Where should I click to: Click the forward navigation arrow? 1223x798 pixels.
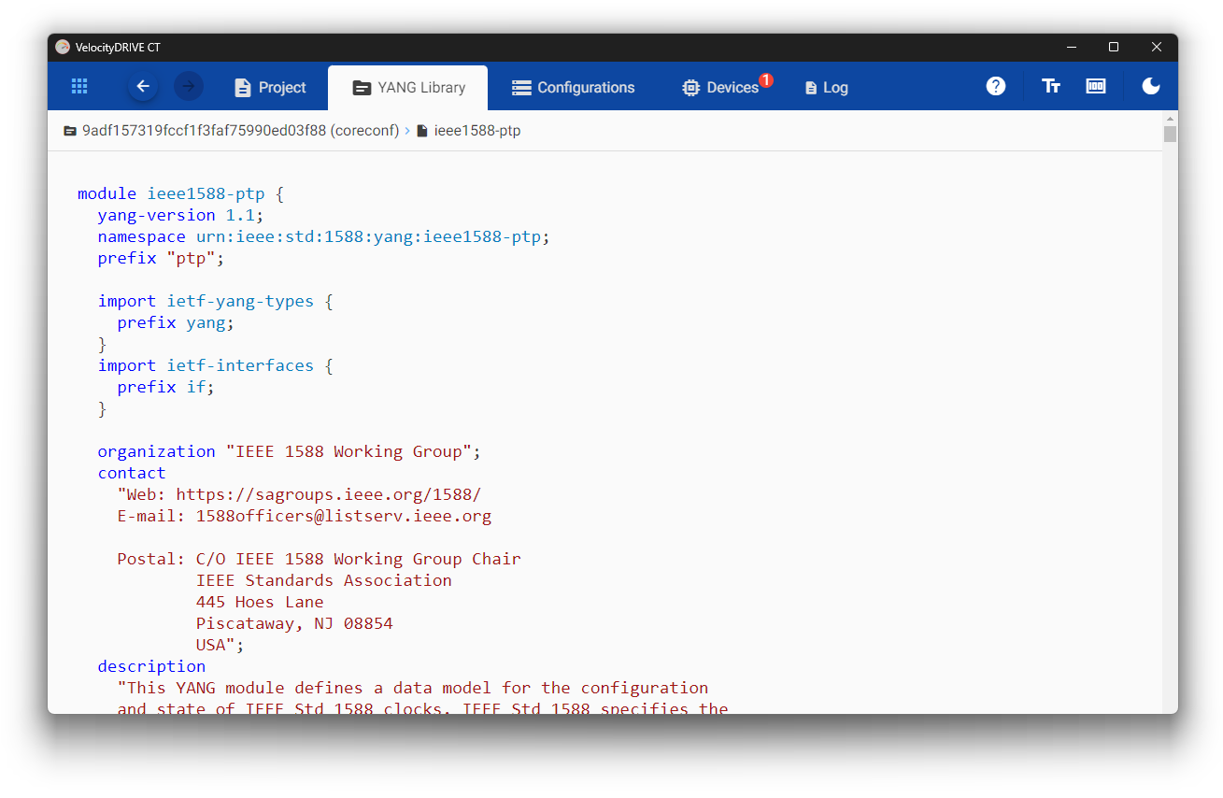pyautogui.click(x=189, y=87)
